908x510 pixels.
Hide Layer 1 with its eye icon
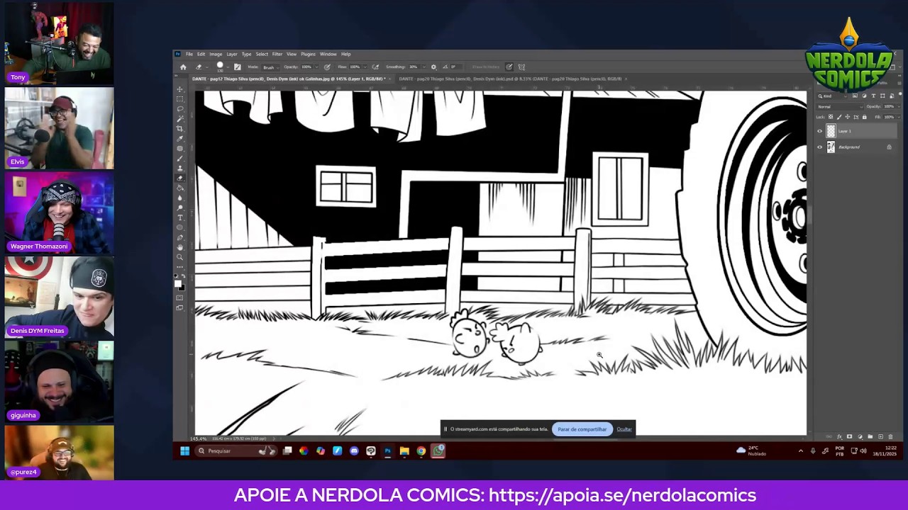(x=820, y=131)
